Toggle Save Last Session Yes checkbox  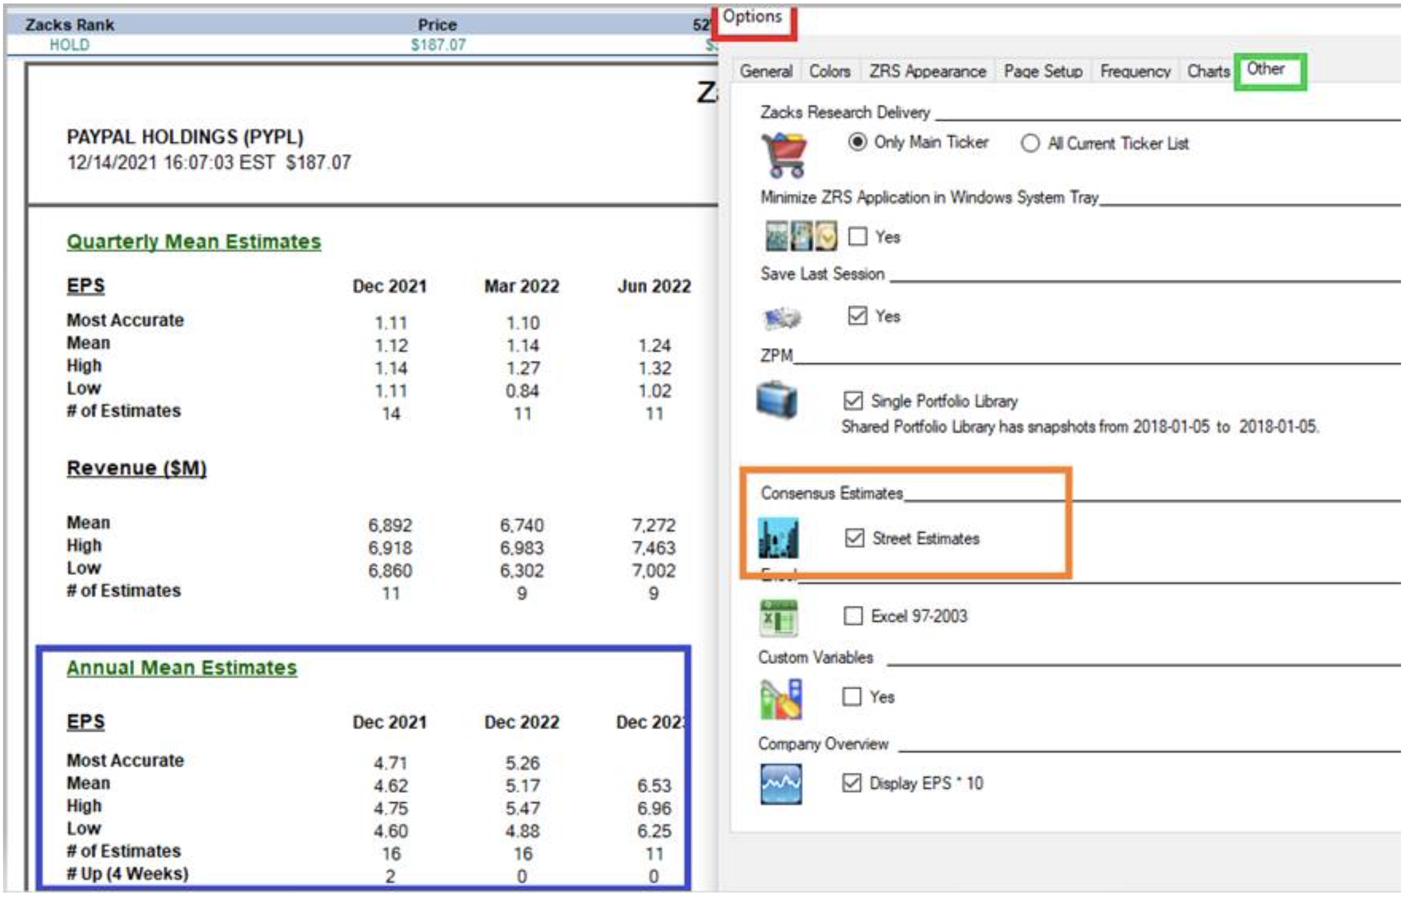[x=857, y=316]
